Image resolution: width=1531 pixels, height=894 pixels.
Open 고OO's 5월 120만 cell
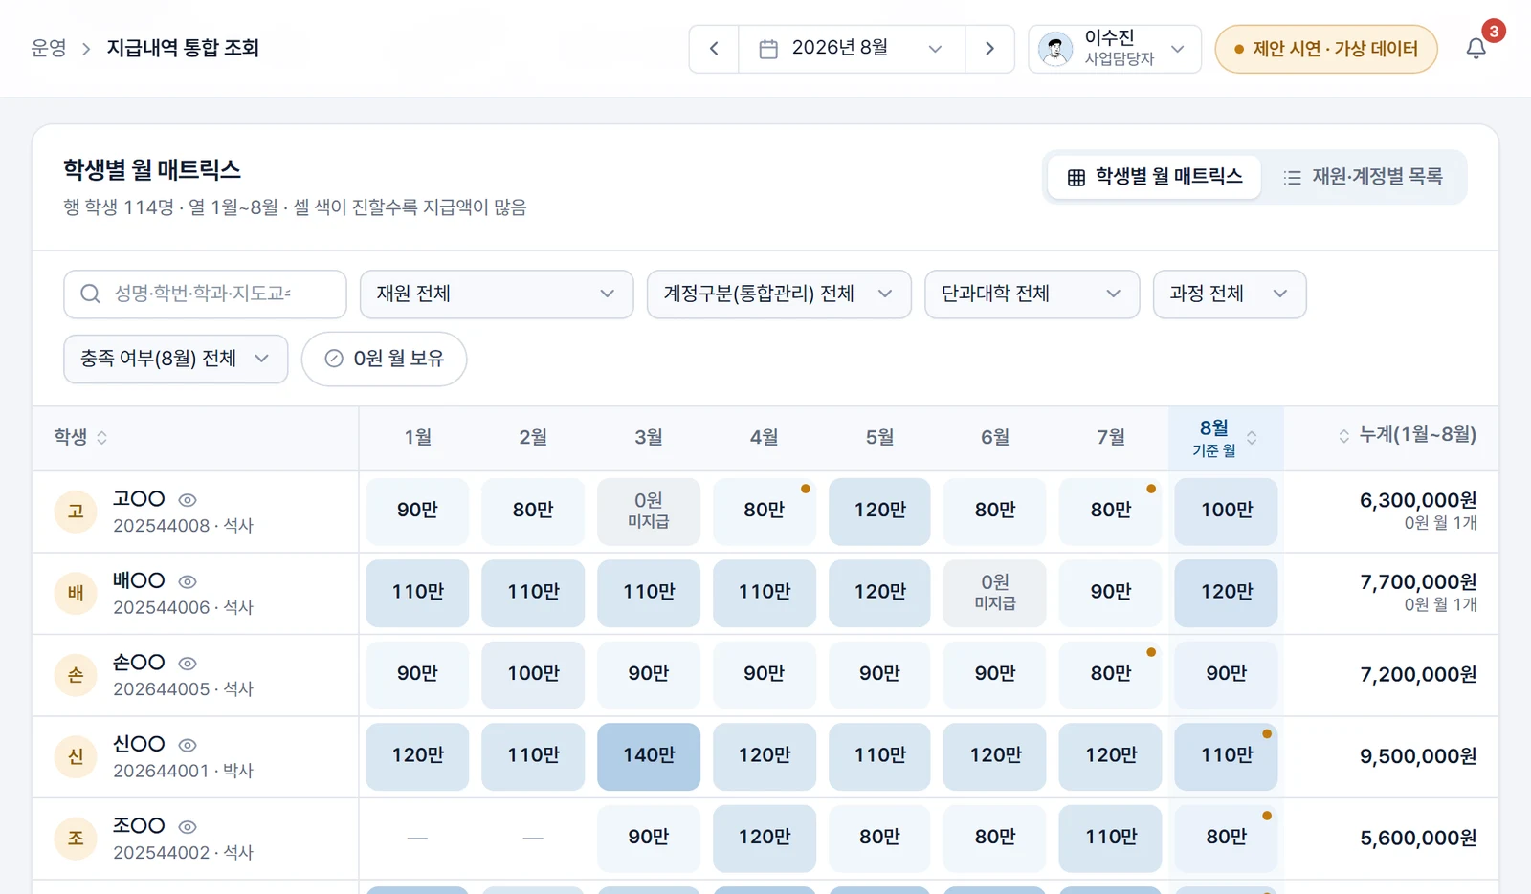tap(879, 512)
